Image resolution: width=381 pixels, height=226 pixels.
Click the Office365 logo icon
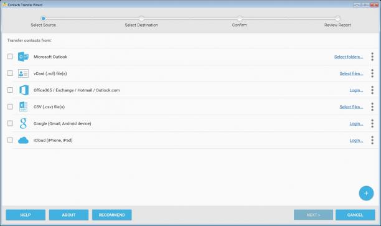point(24,90)
